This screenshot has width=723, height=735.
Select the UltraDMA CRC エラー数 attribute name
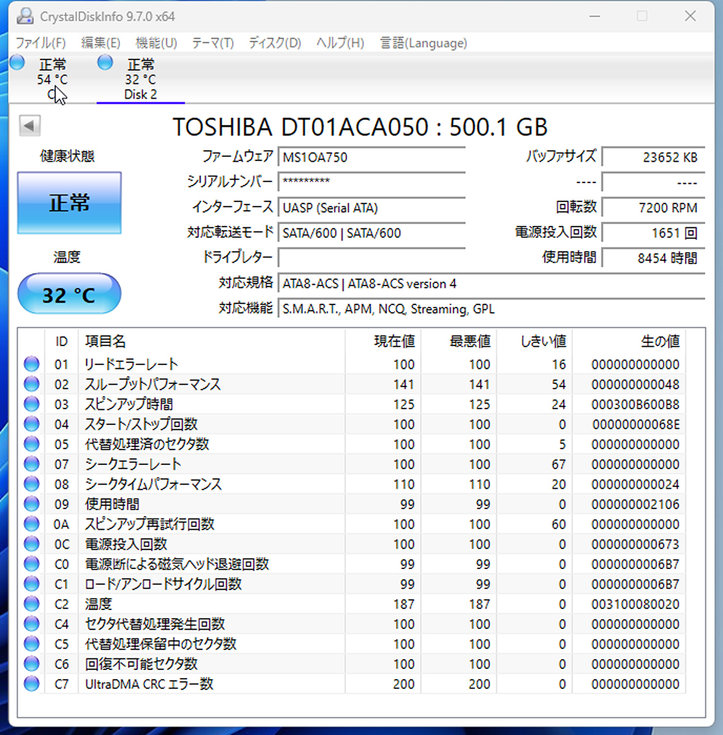point(149,684)
